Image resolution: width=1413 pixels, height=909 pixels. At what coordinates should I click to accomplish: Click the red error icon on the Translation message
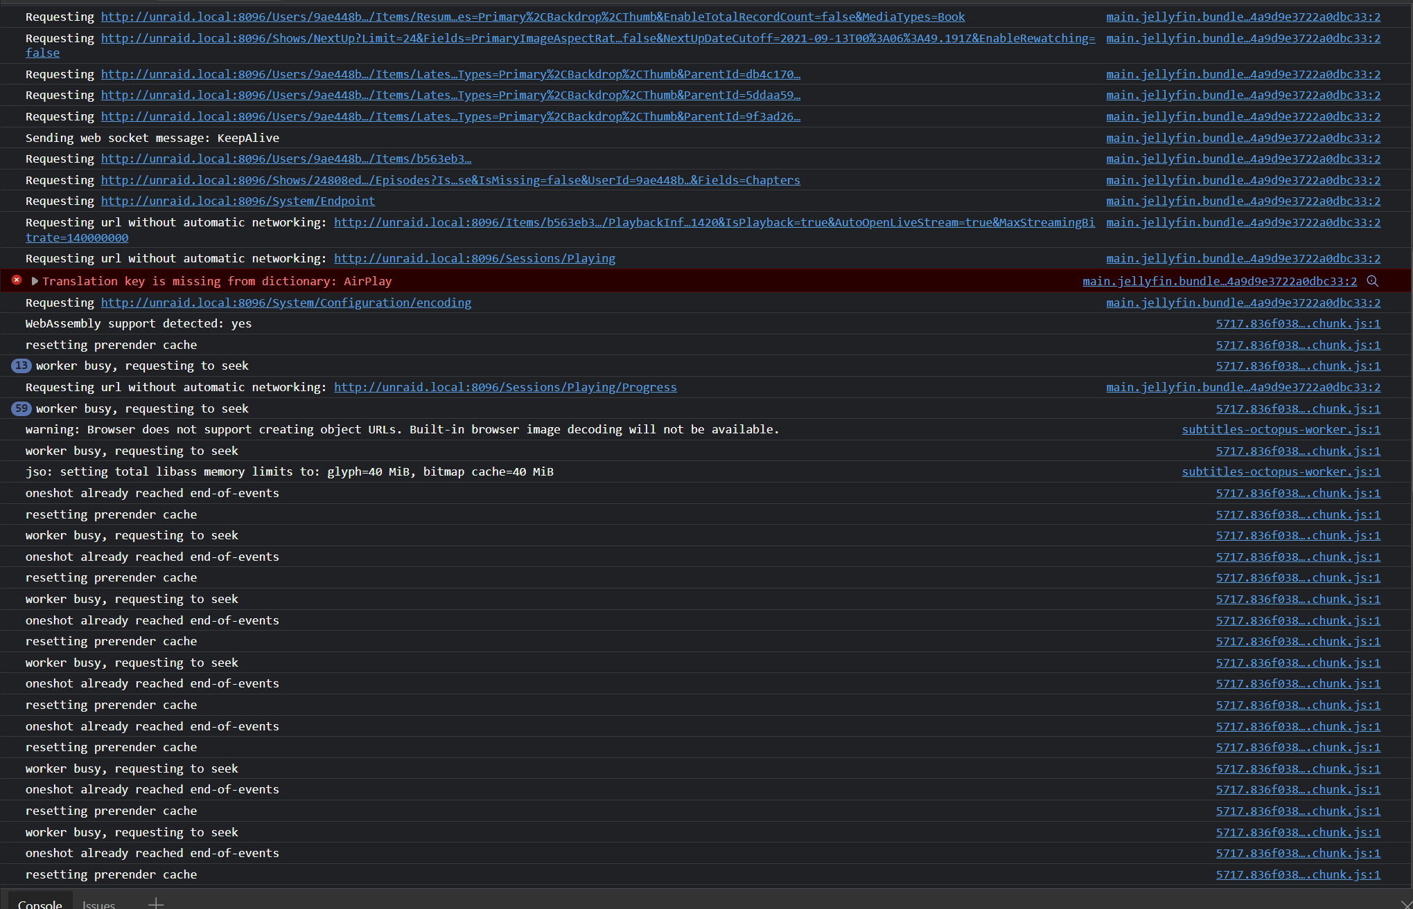(17, 280)
